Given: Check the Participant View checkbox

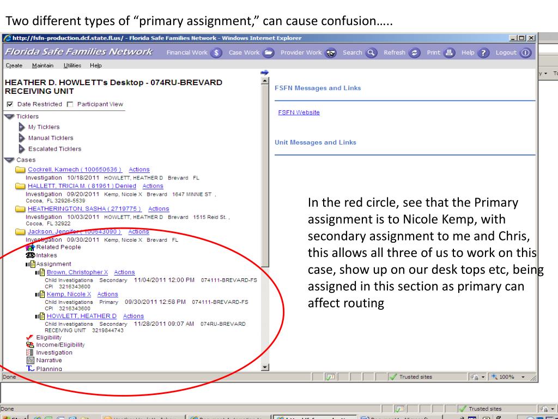Looking at the screenshot, I should pos(70,104).
